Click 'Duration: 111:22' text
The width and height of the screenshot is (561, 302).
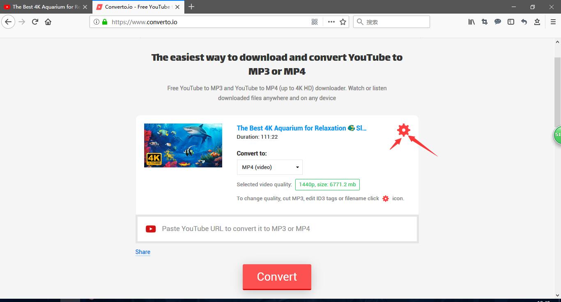(x=257, y=137)
